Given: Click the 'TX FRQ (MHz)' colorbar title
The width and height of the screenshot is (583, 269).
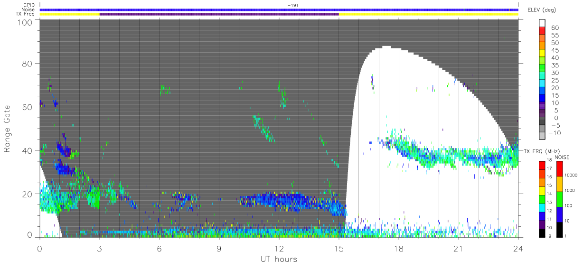Looking at the screenshot, I should tap(542, 151).
